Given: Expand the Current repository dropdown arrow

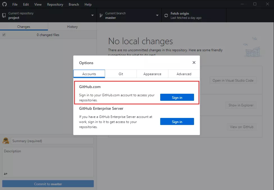Looking at the screenshot, I should [x=92, y=15].
